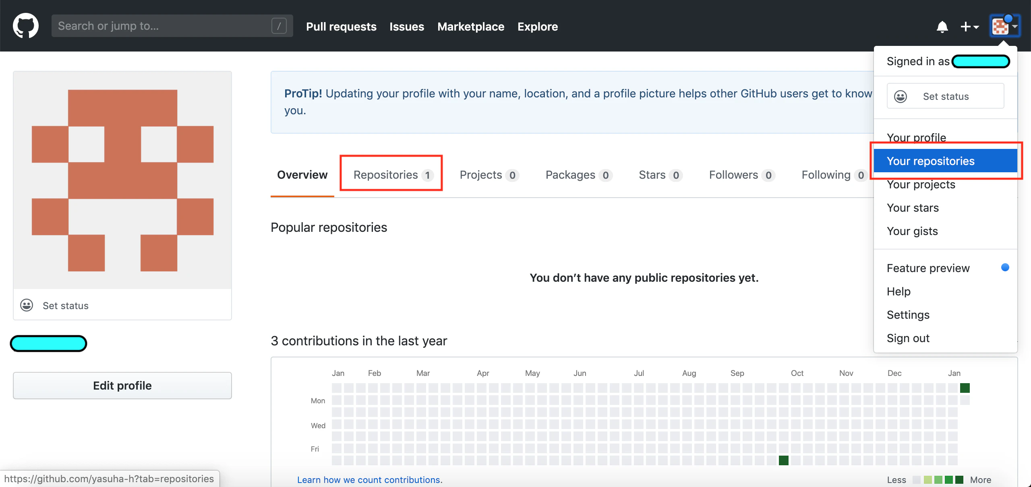Click the Popular repositories heading

pos(329,227)
